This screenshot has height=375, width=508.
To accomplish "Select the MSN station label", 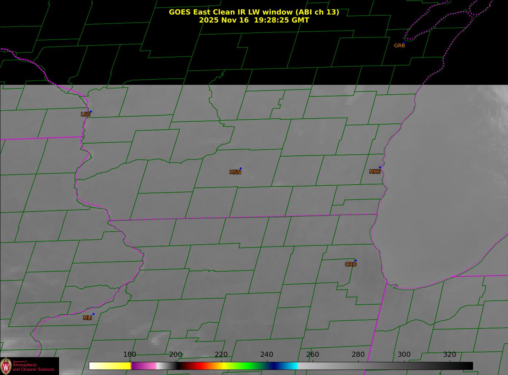I will pos(235,172).
